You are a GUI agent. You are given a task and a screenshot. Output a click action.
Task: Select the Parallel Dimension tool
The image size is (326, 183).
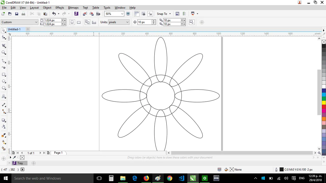[x=4, y=105]
